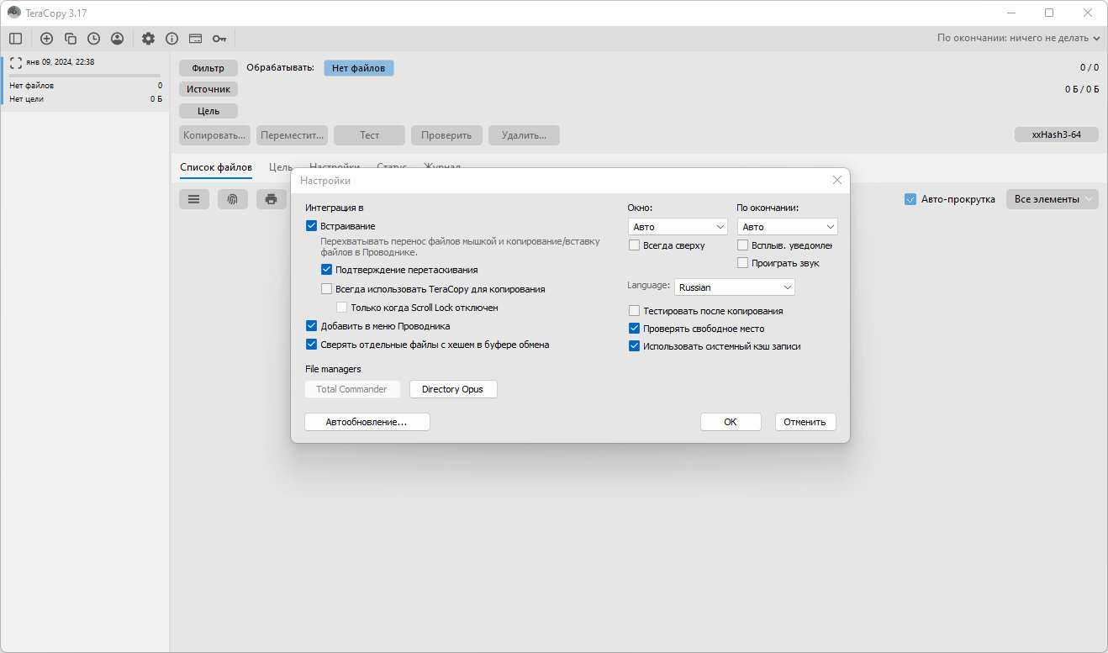
Task: Click the Настройки dialog title
Action: click(325, 181)
